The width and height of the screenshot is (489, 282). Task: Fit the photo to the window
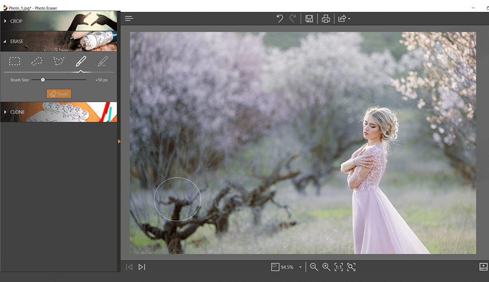pos(351,267)
